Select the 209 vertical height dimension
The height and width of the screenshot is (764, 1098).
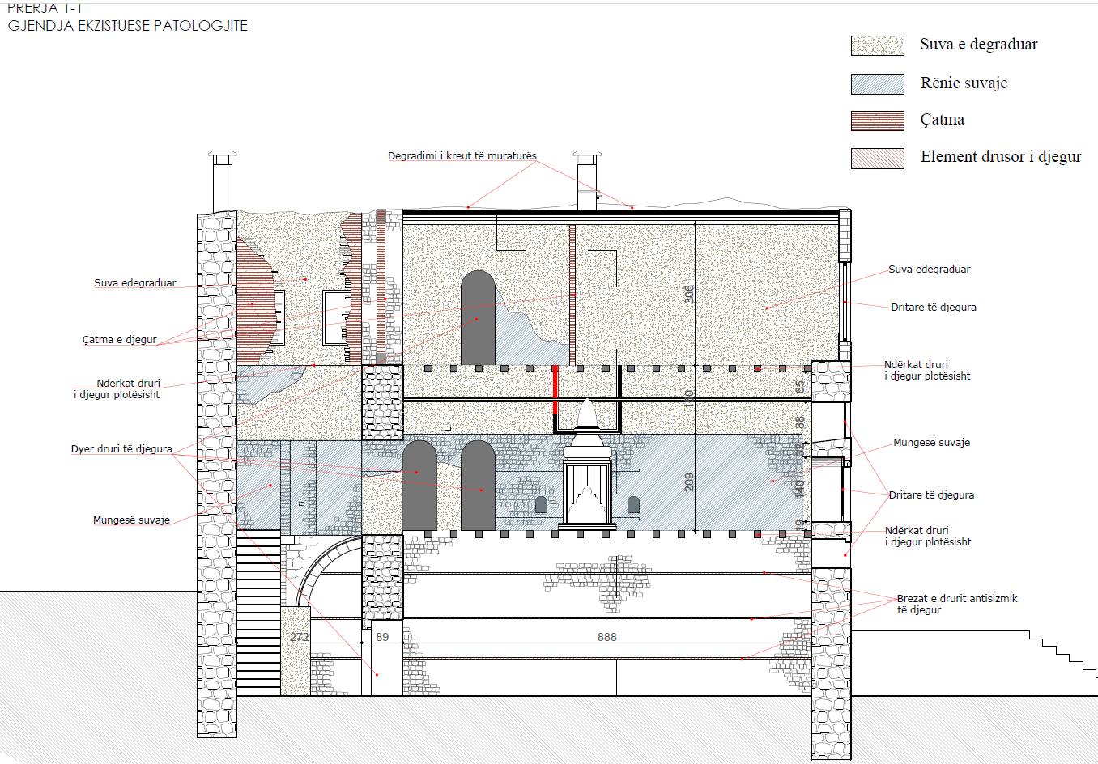tap(689, 482)
